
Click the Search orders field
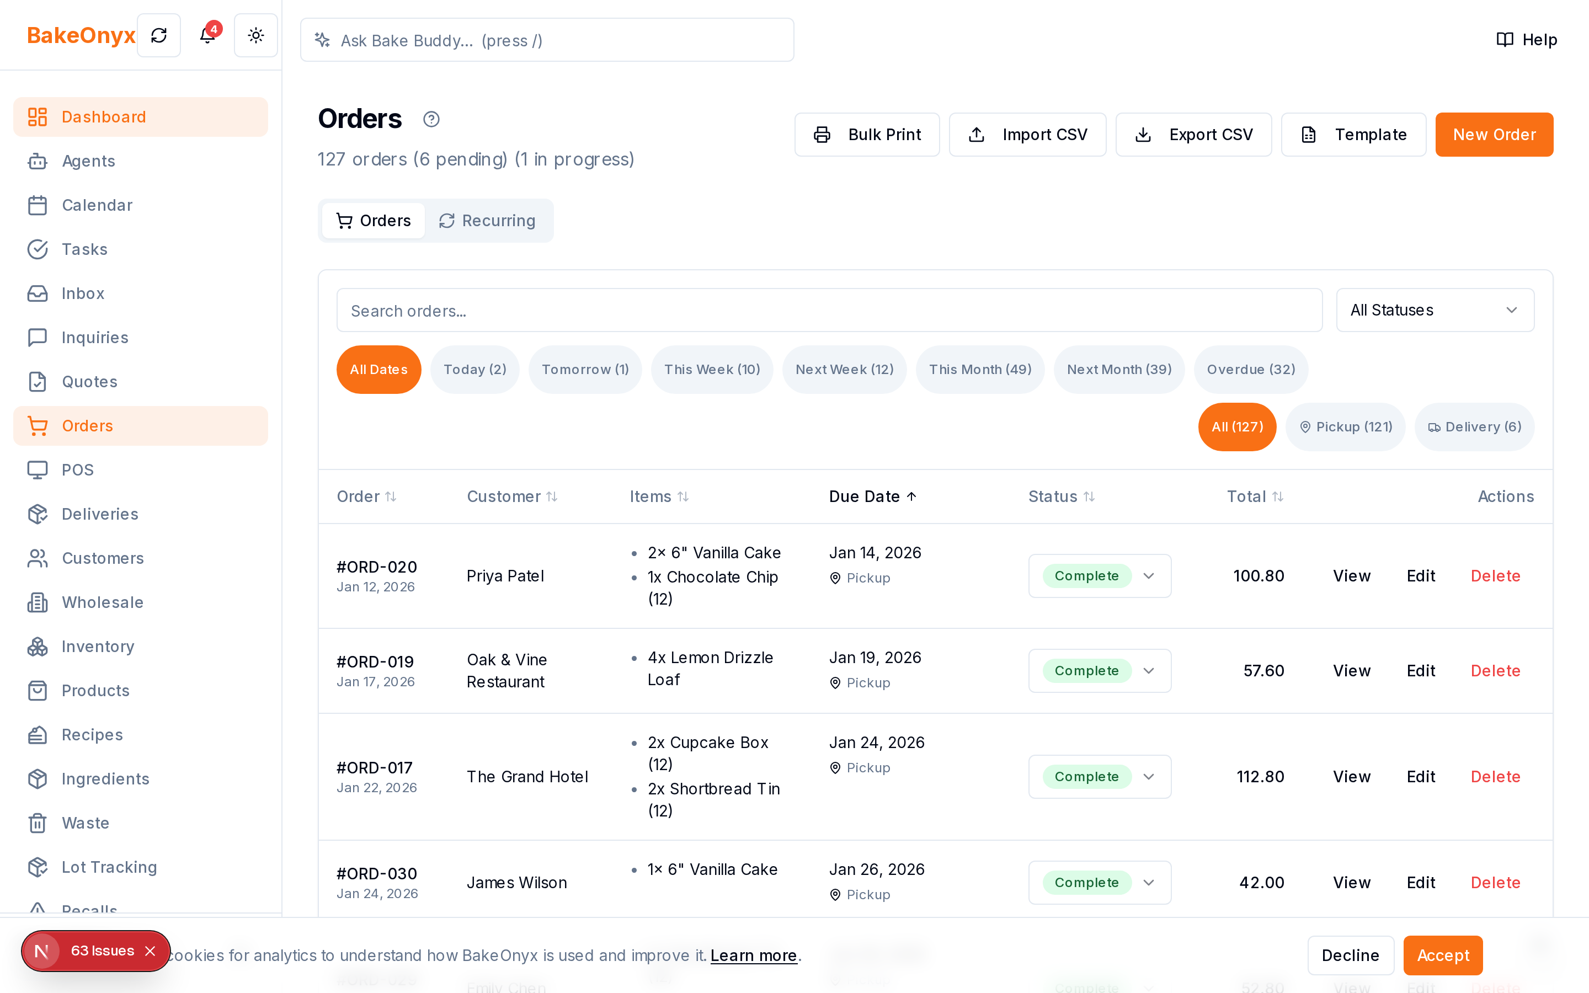click(x=829, y=310)
